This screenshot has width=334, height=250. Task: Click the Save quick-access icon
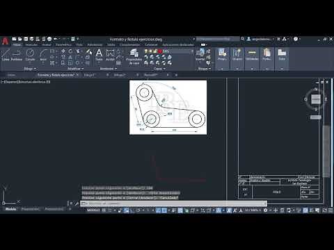(26, 39)
